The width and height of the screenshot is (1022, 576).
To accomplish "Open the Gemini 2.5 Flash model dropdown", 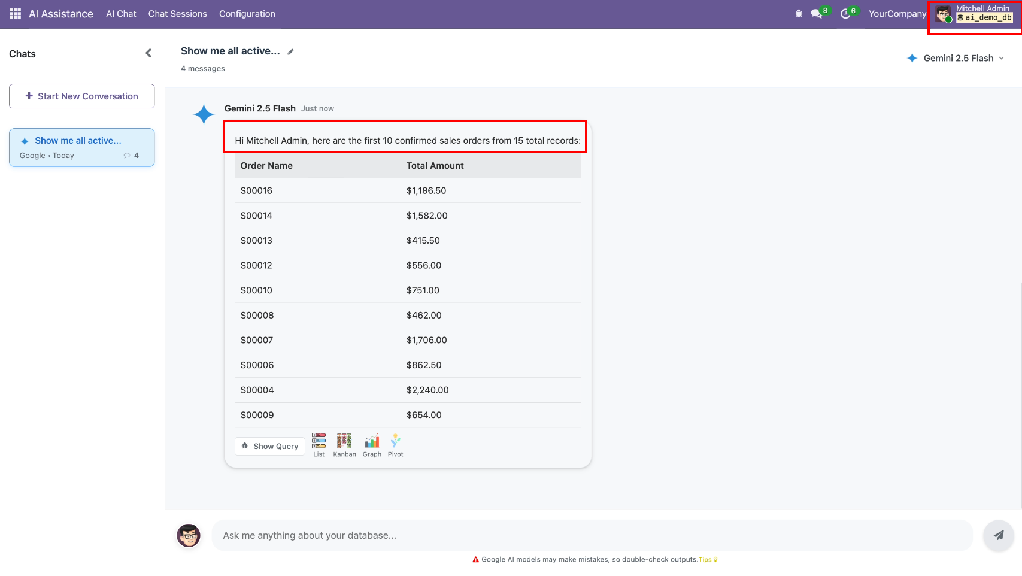I will click(x=956, y=58).
